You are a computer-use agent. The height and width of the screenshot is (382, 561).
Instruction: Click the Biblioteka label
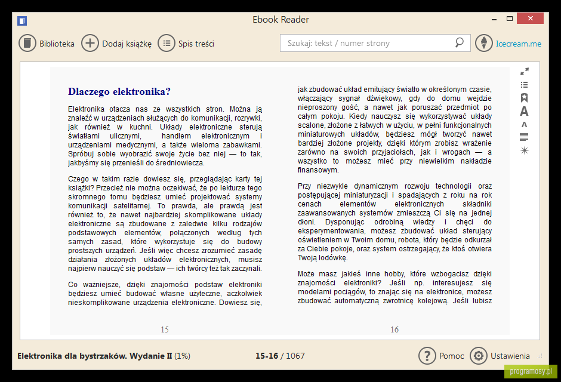[x=57, y=44]
